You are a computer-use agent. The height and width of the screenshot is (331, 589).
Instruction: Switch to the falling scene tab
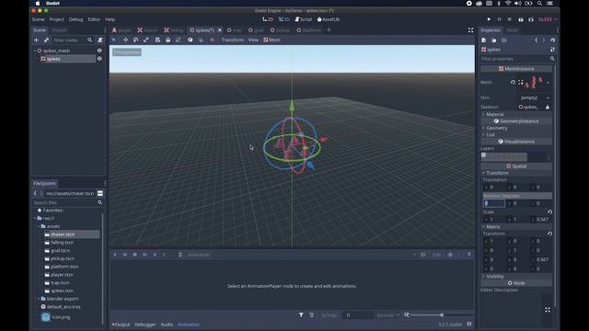pos(174,30)
